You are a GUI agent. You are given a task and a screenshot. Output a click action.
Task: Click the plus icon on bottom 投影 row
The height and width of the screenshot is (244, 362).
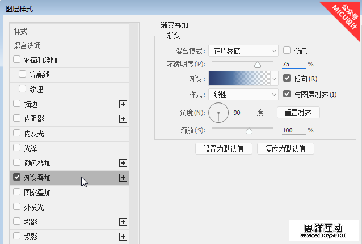(123, 237)
